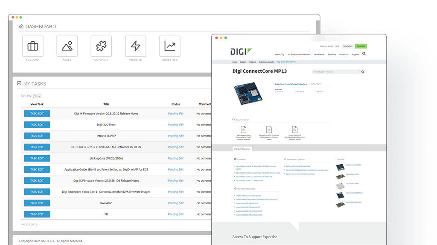Open the Digi ConnectCore 8M Nano related thumbnail

[340, 195]
